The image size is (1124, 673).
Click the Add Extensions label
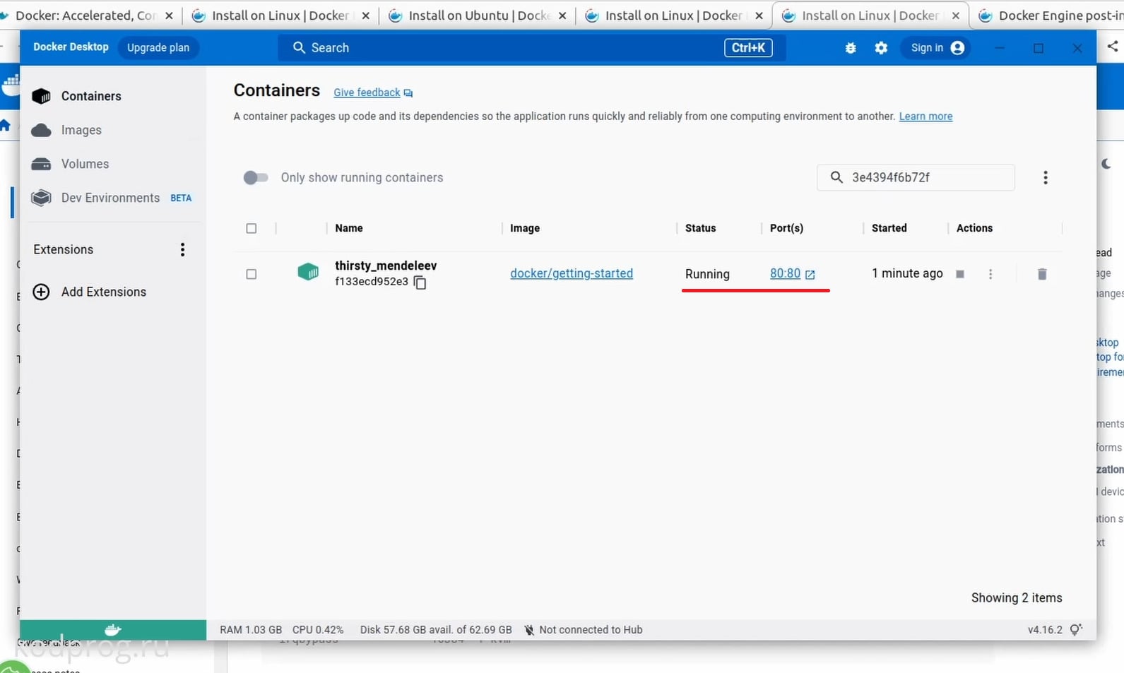pyautogui.click(x=104, y=292)
